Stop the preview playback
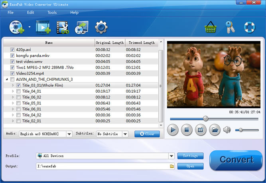266x183 pixels. [x=187, y=130]
